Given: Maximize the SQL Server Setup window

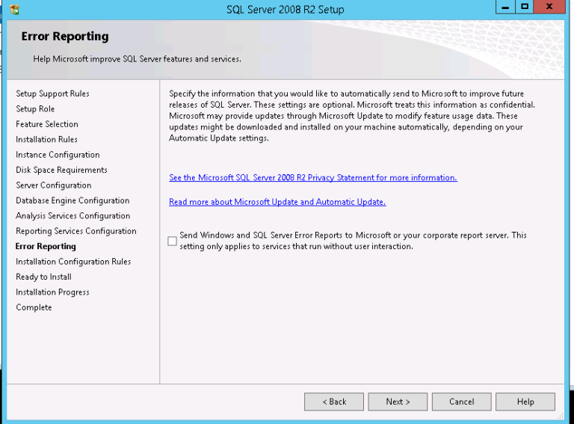Looking at the screenshot, I should [524, 7].
